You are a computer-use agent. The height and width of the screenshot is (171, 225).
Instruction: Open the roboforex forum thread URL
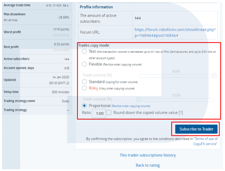(175, 33)
